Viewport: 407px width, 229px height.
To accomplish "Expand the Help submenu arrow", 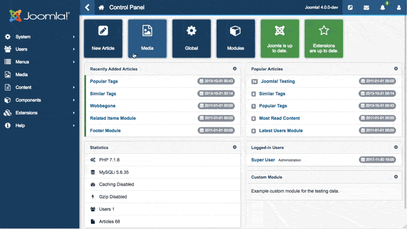I will coord(74,126).
